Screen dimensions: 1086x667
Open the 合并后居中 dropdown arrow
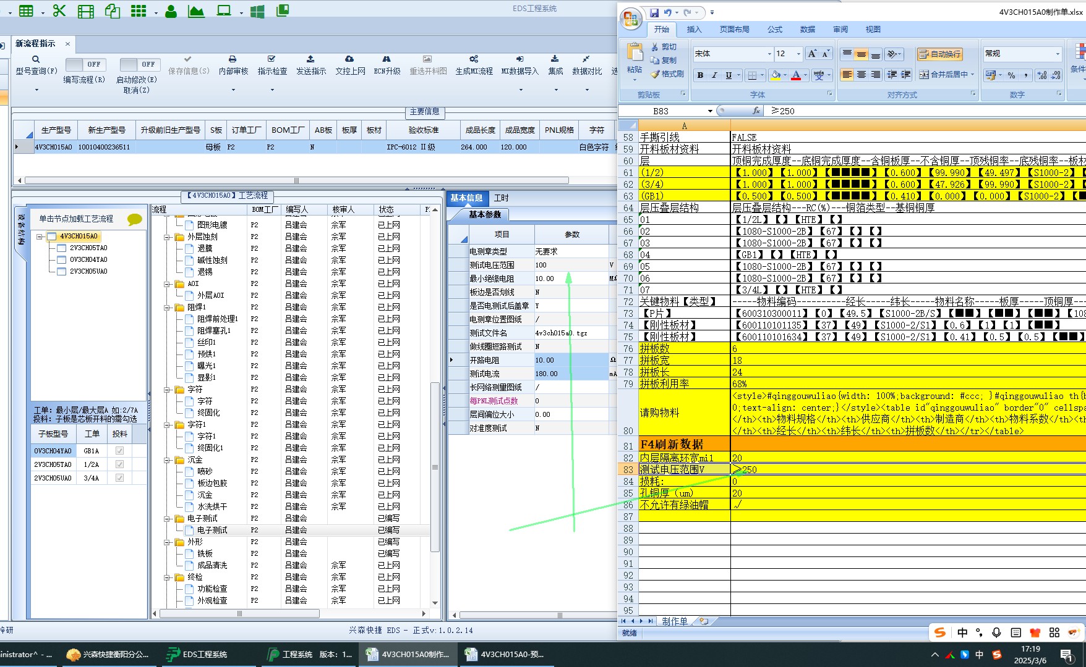(x=973, y=75)
